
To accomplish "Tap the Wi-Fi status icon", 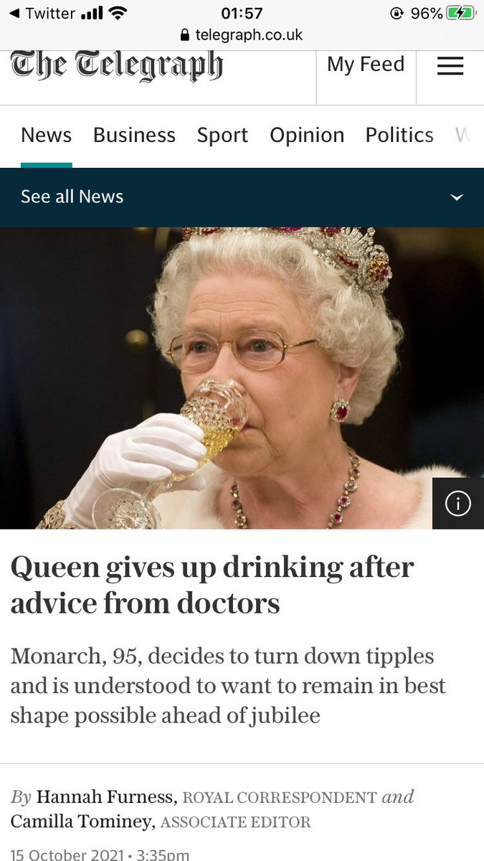I will click(x=118, y=13).
